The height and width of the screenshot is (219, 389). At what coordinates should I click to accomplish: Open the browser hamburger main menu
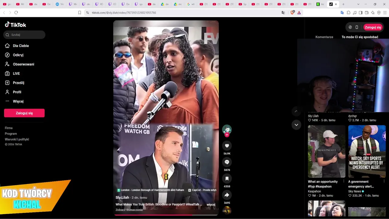[x=385, y=12]
